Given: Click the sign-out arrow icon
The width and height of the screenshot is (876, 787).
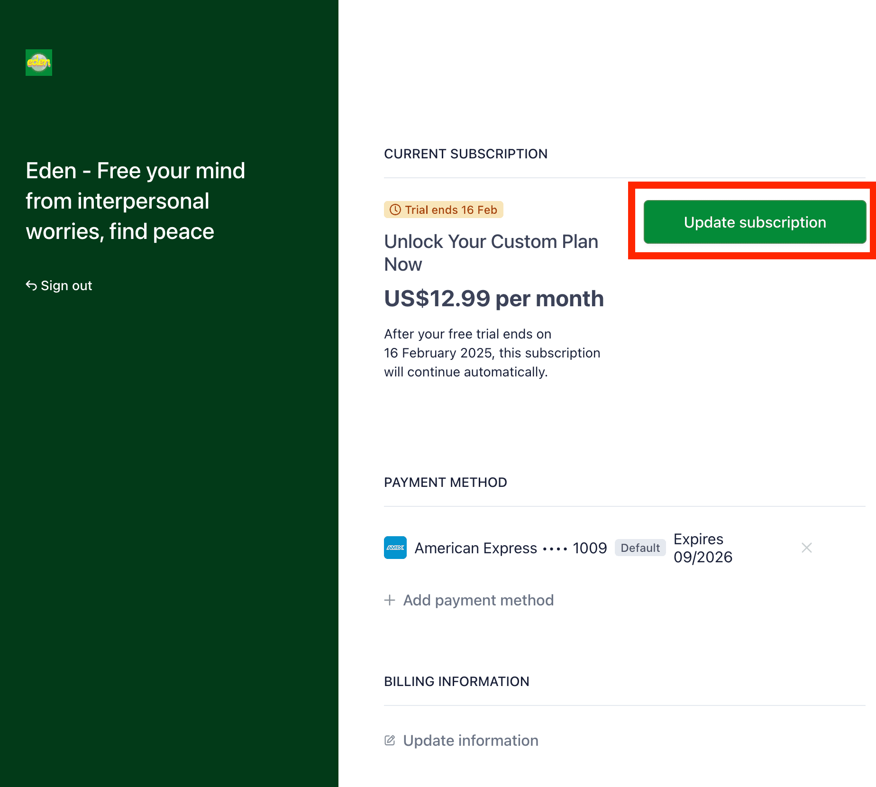Looking at the screenshot, I should (x=31, y=285).
